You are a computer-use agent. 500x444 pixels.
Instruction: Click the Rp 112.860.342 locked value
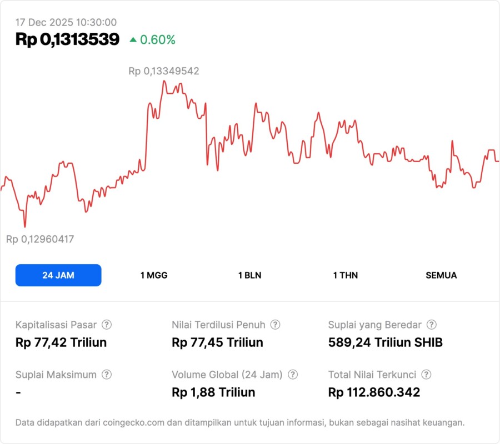[x=374, y=392]
